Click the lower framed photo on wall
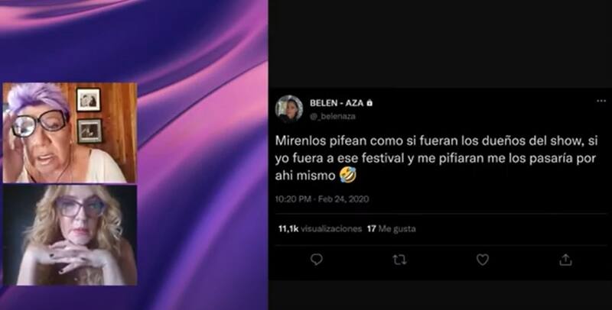Image resolution: width=612 pixels, height=310 pixels. click(90, 131)
